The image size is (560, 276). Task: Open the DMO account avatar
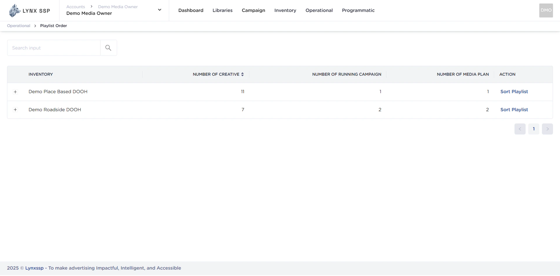[546, 10]
